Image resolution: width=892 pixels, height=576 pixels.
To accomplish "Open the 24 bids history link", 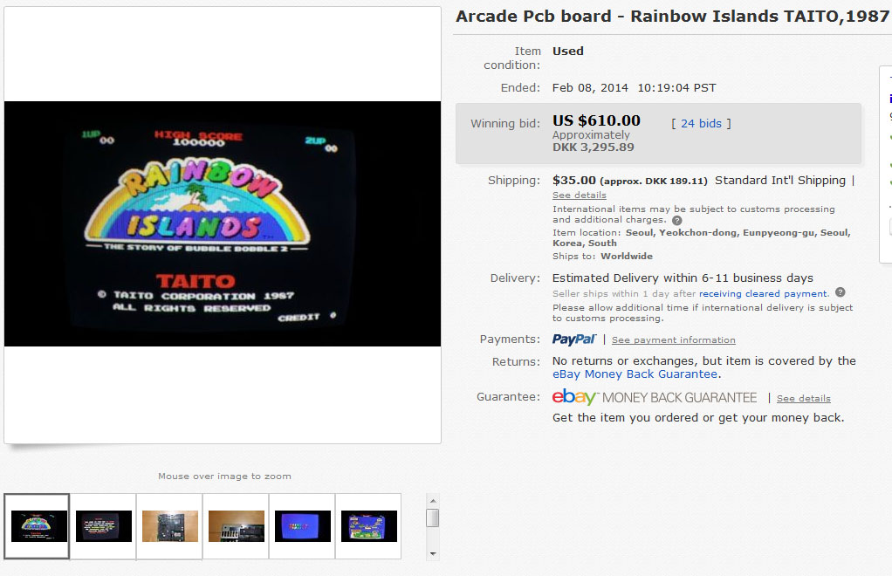I will 701,123.
